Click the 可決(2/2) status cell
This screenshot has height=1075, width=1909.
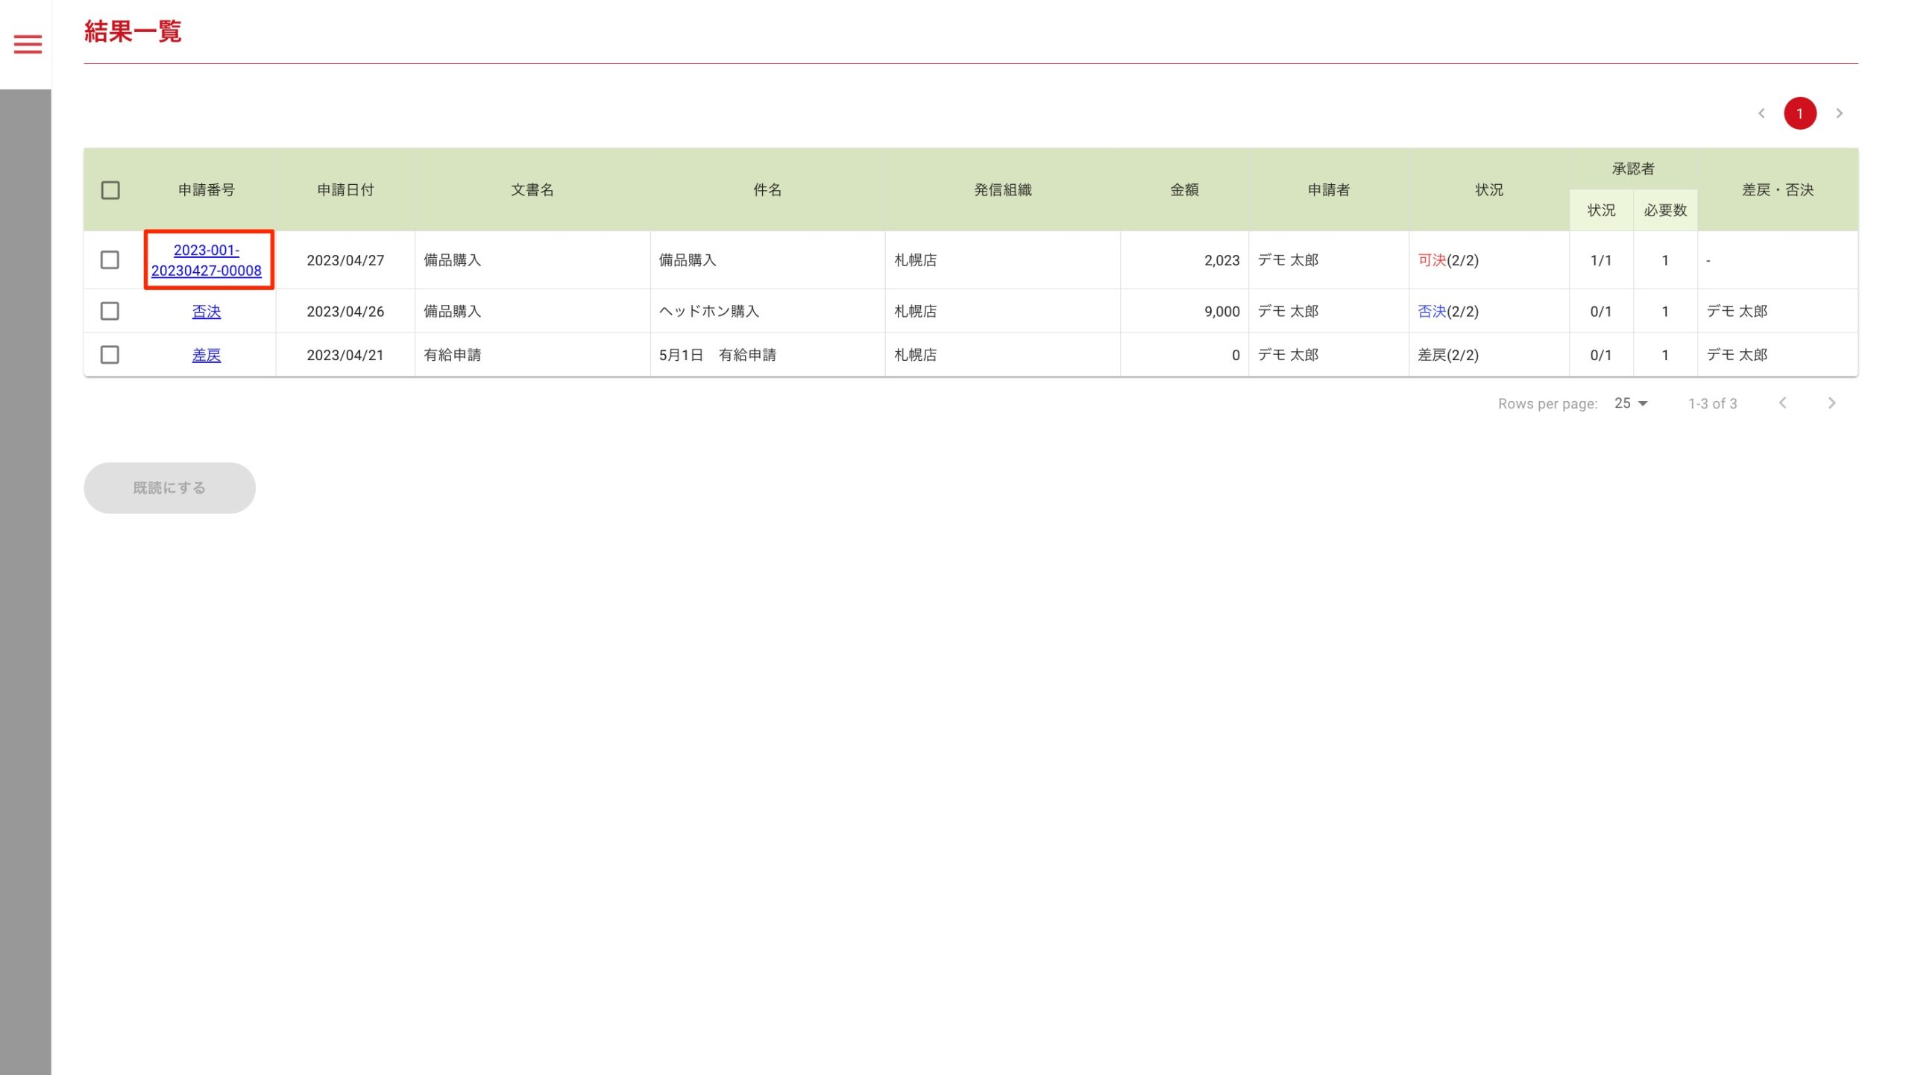pos(1447,260)
